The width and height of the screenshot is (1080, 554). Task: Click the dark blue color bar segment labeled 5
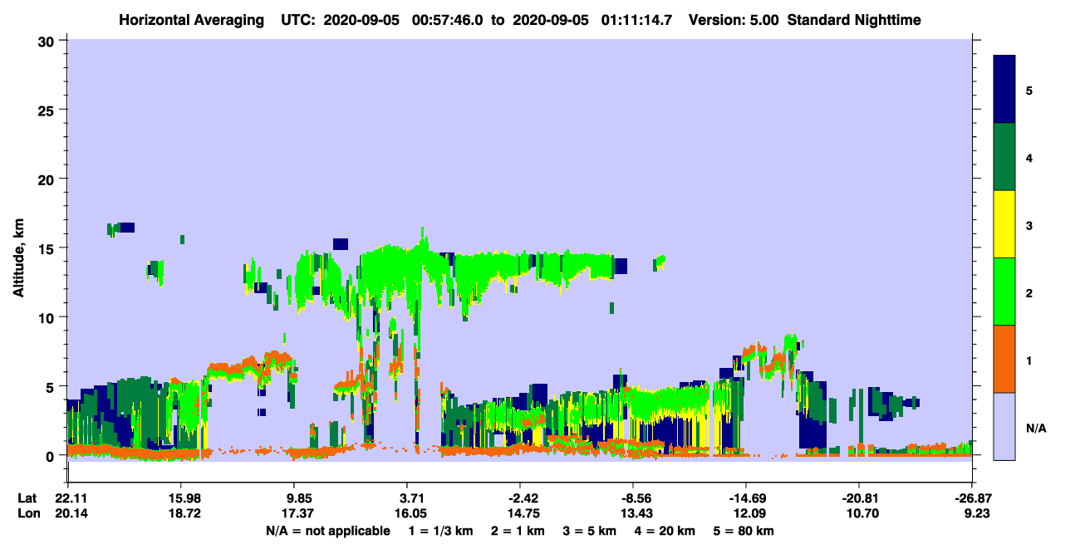(1005, 90)
